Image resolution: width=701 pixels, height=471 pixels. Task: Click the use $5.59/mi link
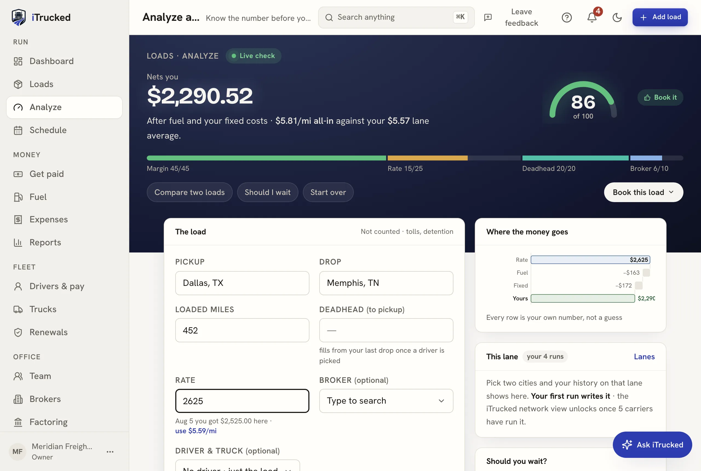[196, 431]
